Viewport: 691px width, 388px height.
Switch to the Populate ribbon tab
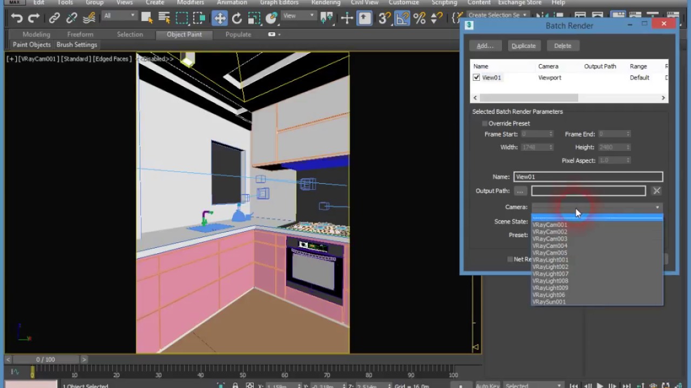[238, 34]
